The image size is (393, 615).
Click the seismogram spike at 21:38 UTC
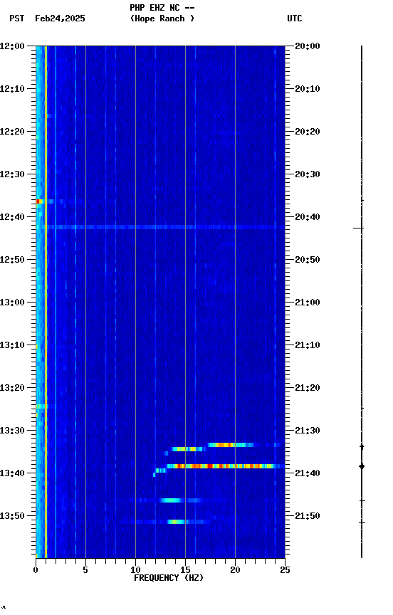point(362,466)
